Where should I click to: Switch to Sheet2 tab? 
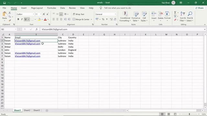(27, 110)
